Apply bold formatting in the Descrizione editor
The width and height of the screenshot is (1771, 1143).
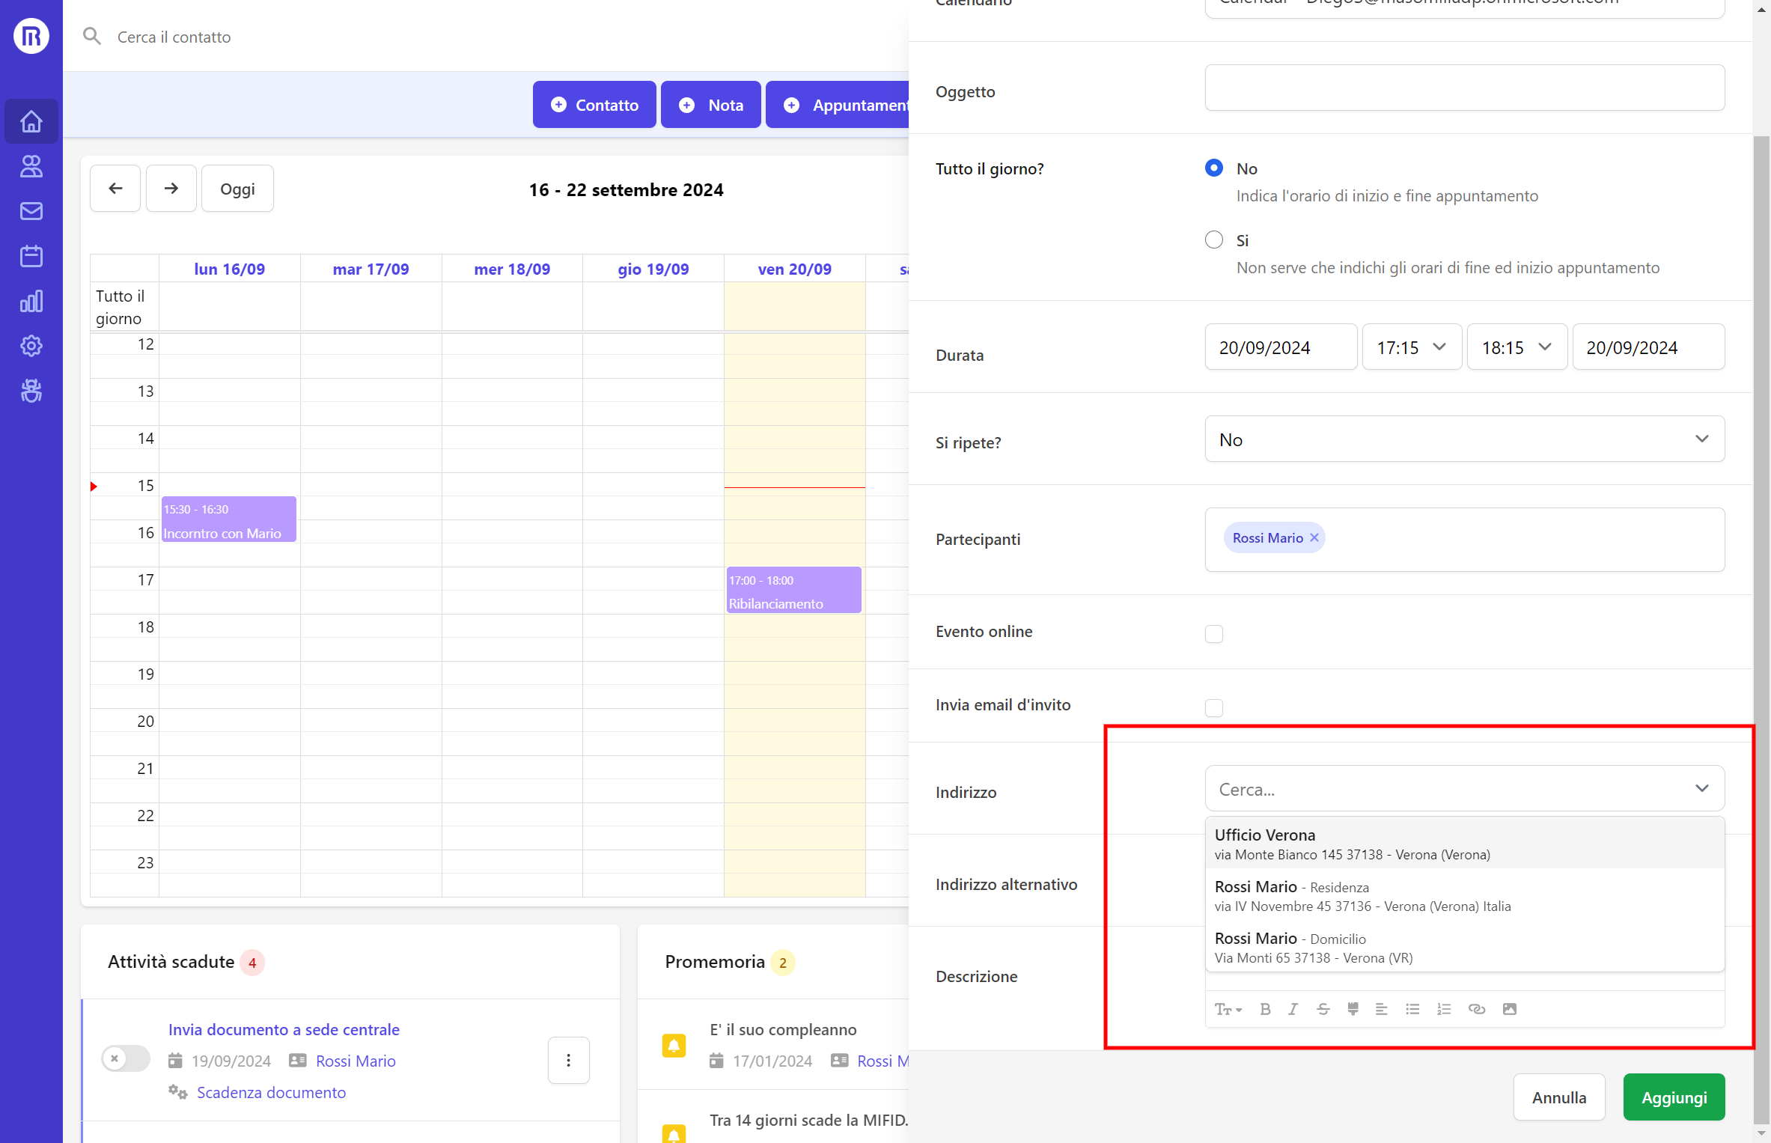tap(1265, 1009)
